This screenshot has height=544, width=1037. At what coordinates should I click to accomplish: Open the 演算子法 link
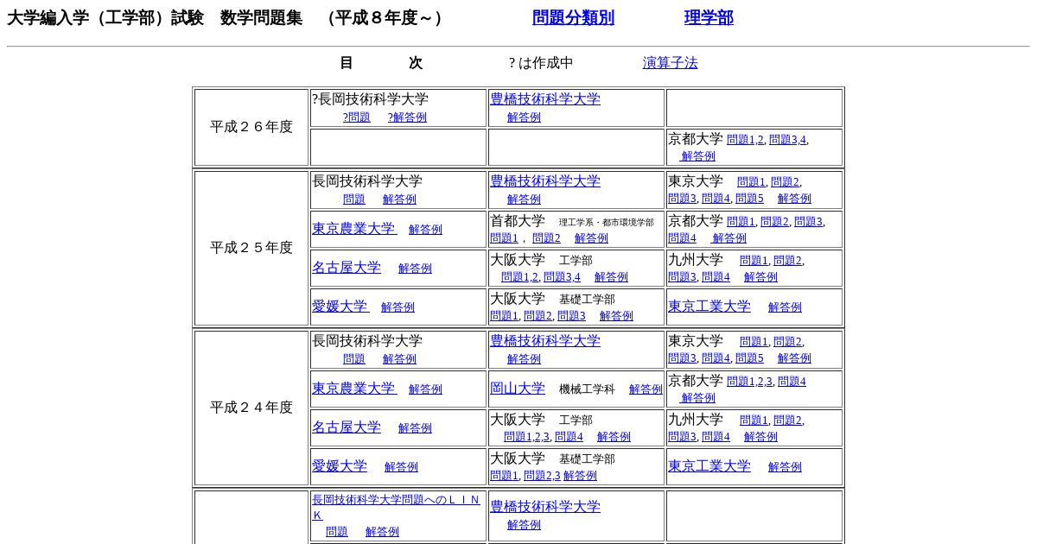[670, 63]
